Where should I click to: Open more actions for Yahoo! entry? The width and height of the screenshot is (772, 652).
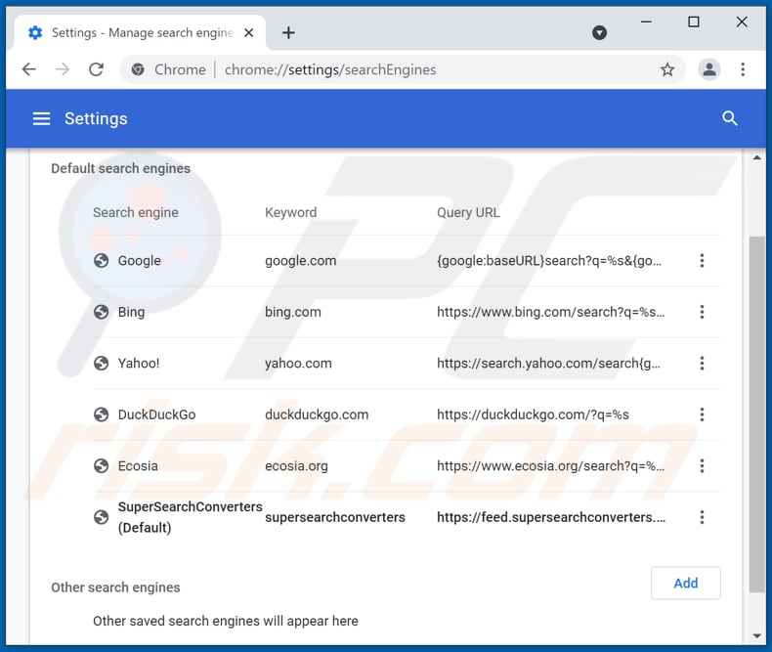(702, 363)
